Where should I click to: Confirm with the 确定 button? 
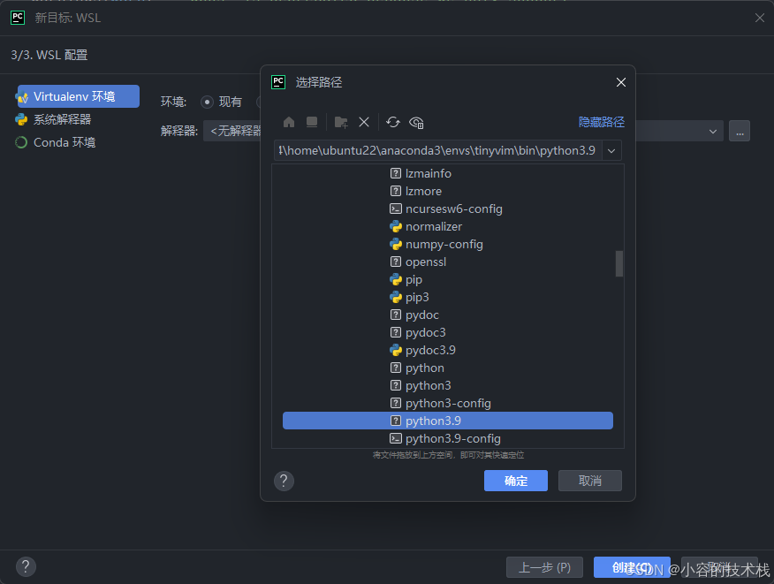pos(516,481)
